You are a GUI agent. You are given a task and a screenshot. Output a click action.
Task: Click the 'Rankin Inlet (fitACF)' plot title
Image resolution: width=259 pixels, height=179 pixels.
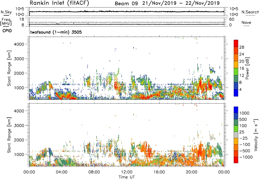click(59, 3)
